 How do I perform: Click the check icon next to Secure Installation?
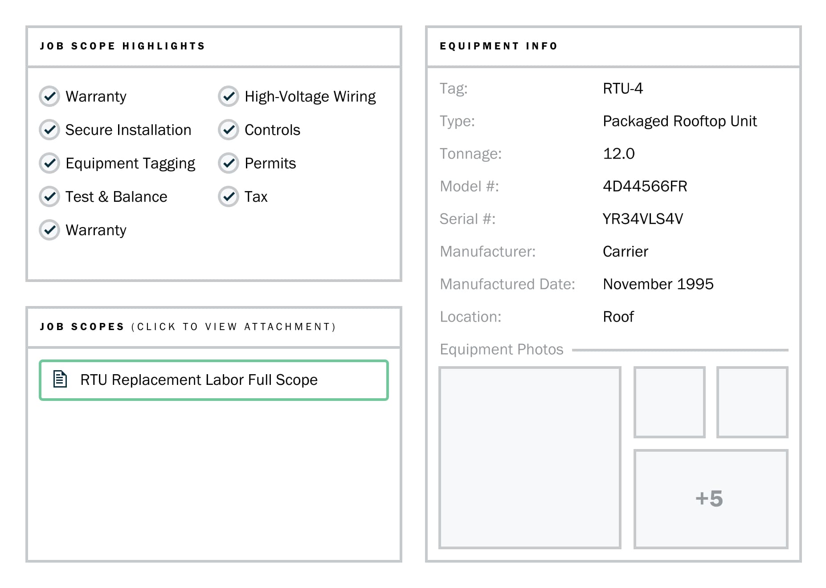pyautogui.click(x=49, y=130)
